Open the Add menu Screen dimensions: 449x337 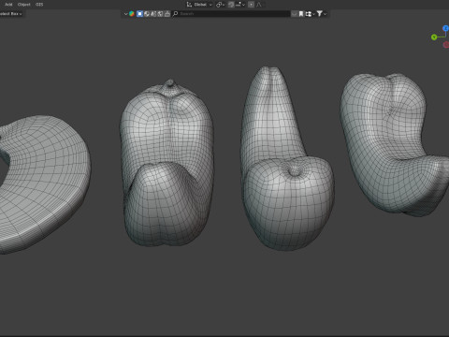coord(8,5)
